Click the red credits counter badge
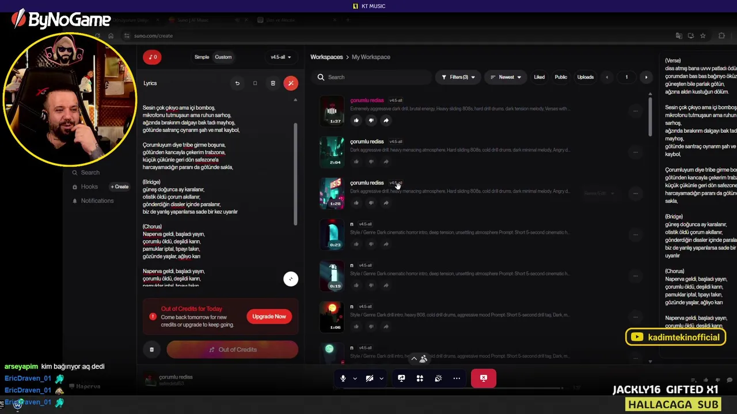The image size is (737, 414). coord(152,57)
